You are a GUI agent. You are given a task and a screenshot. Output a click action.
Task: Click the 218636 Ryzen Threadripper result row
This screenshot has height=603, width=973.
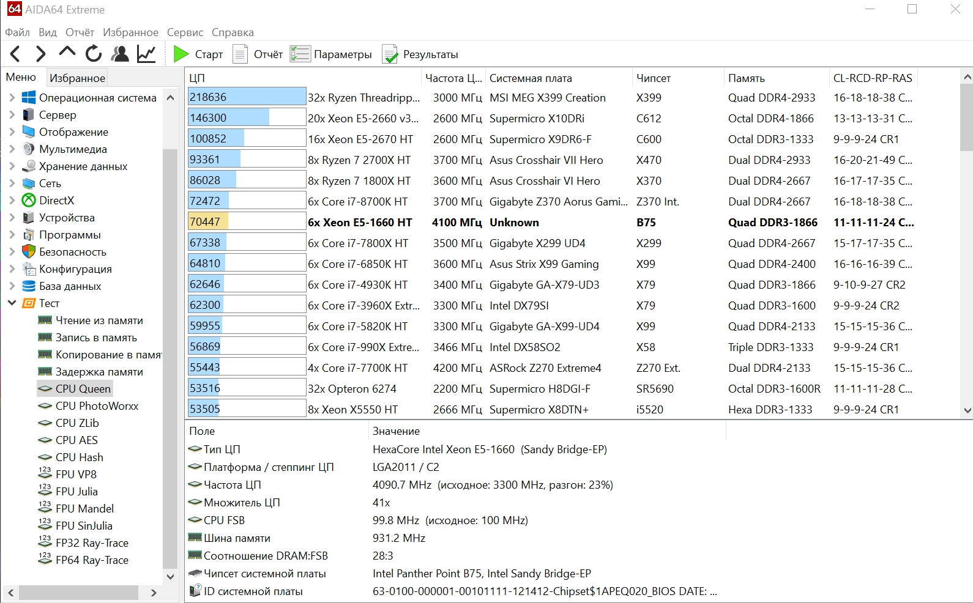click(x=572, y=98)
